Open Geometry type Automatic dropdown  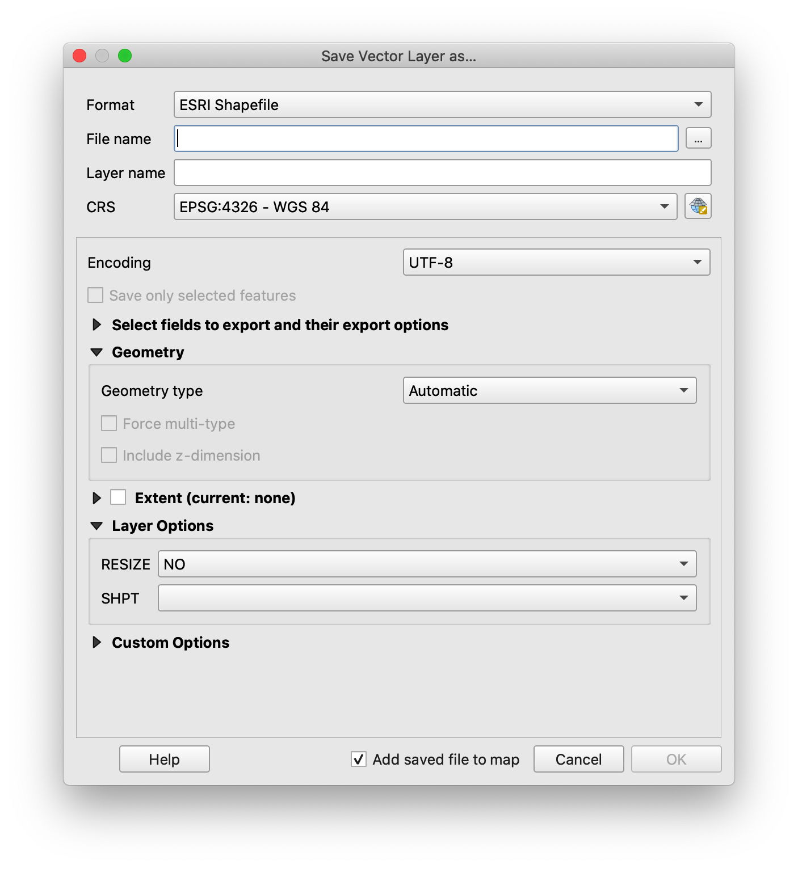(x=549, y=390)
